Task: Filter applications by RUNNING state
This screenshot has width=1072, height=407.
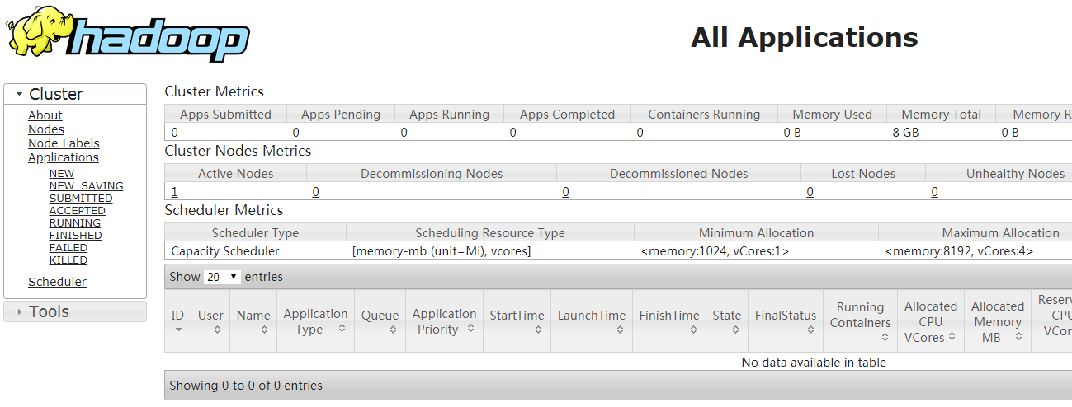Action: point(75,222)
